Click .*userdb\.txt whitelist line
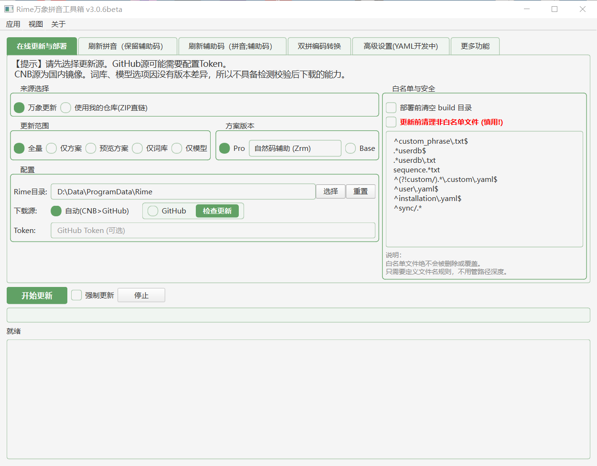The image size is (597, 466). click(415, 160)
